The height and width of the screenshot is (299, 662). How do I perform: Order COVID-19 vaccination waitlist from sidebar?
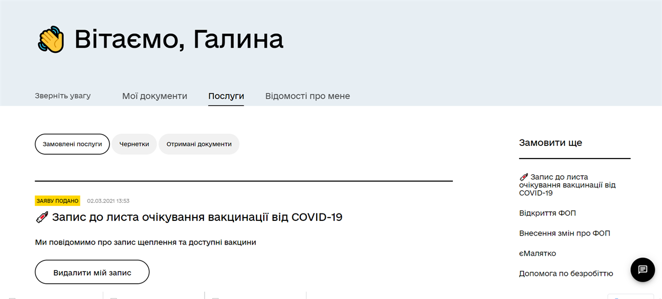(x=567, y=185)
